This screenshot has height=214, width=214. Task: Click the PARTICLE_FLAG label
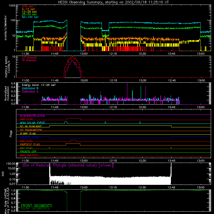[x=30, y=144]
